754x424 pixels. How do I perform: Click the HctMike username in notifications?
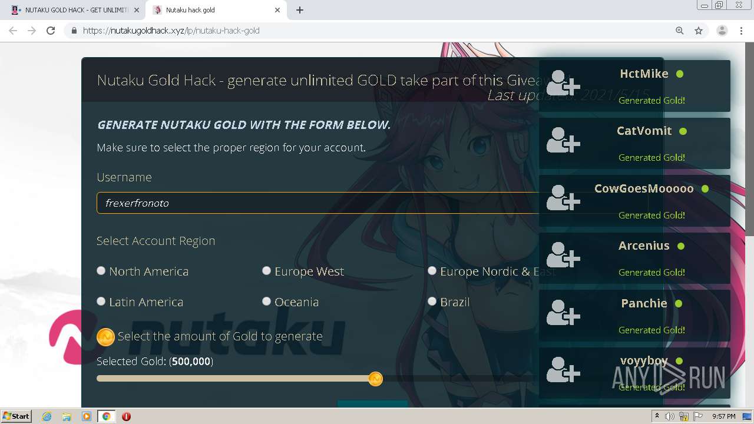coord(644,74)
